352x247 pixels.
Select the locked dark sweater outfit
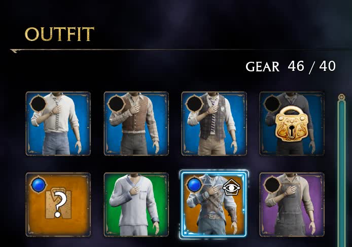coord(292,124)
